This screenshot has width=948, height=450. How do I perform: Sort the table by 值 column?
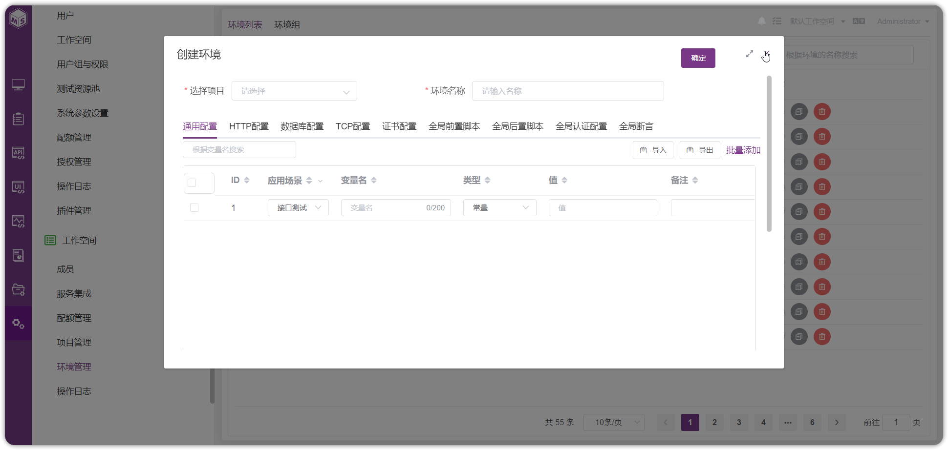click(x=564, y=180)
